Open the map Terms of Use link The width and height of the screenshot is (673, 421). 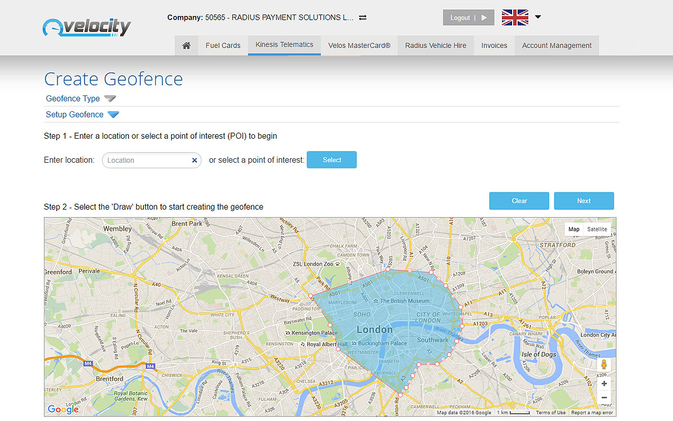tap(551, 413)
